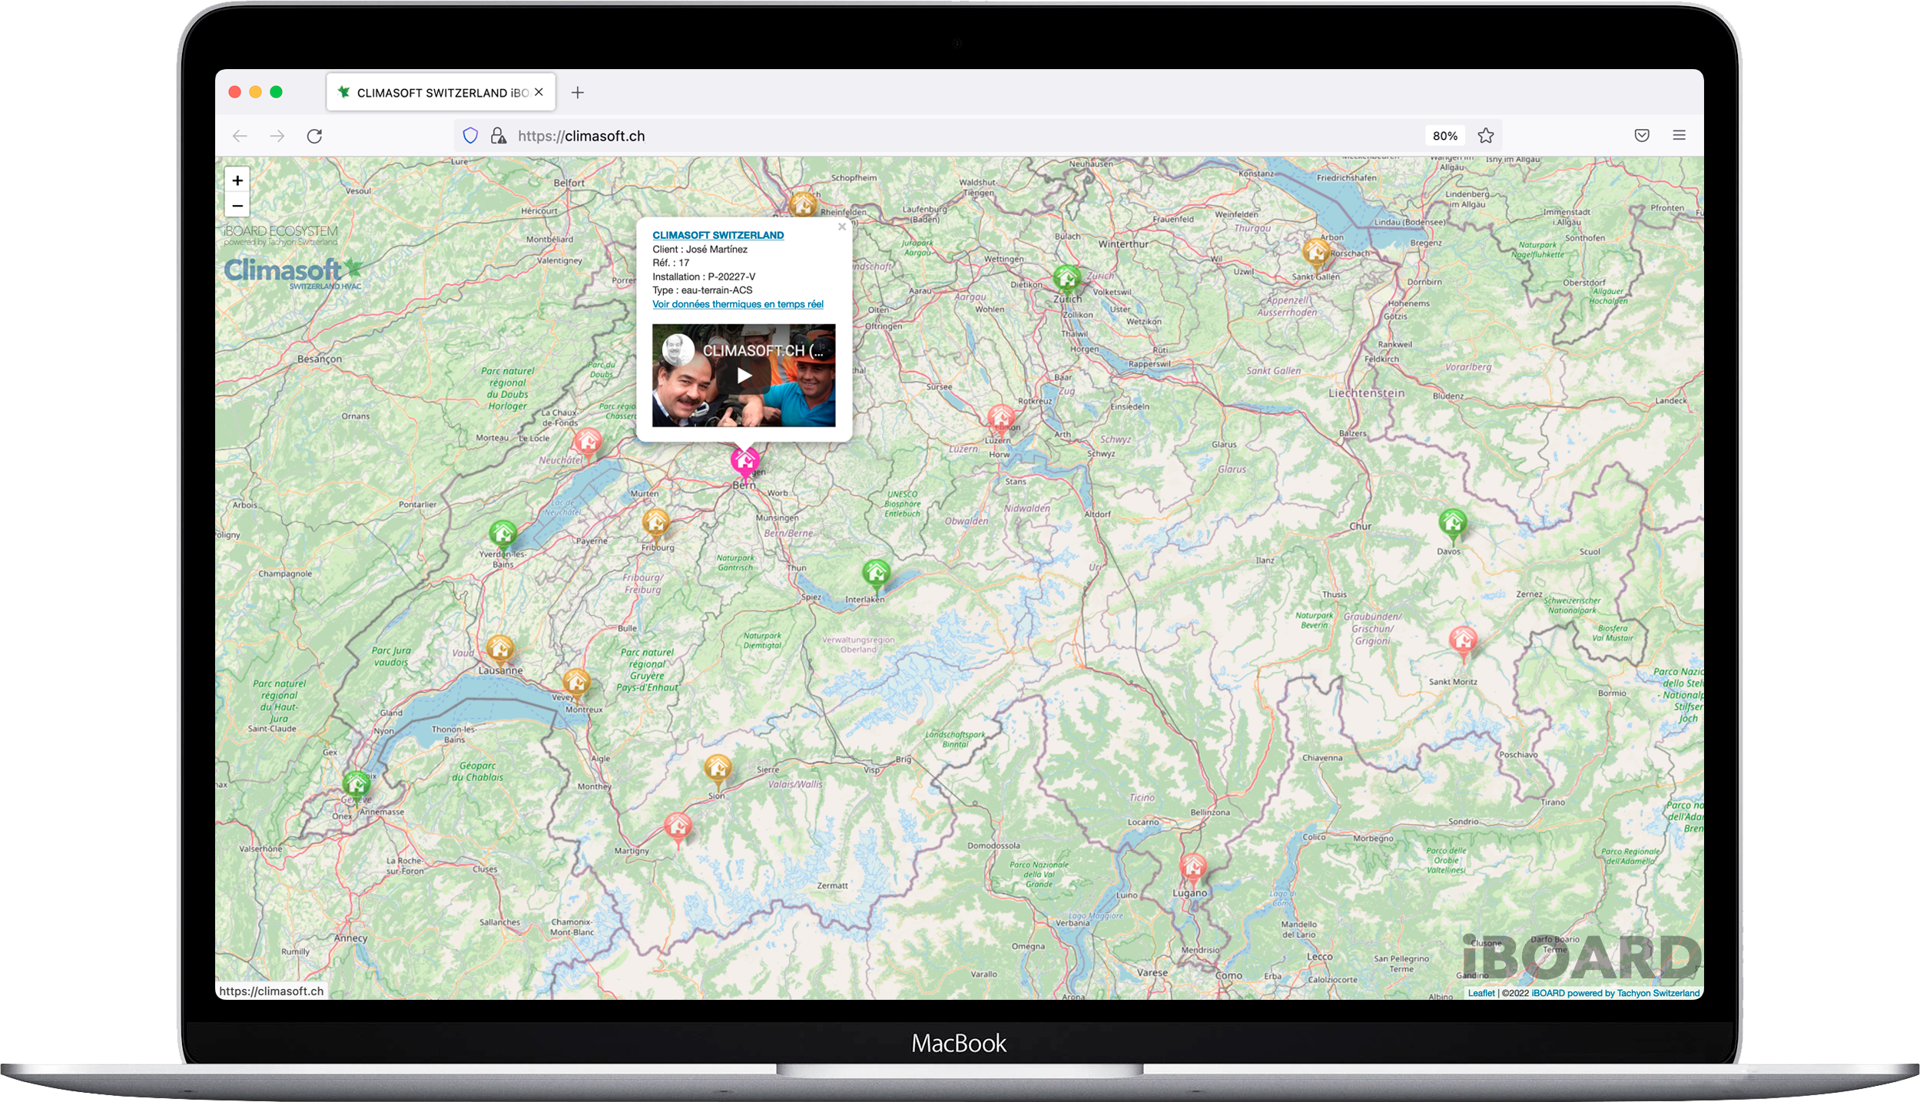This screenshot has height=1102, width=1920.
Task: Select the orange house marker at Lausanne
Action: tap(500, 650)
